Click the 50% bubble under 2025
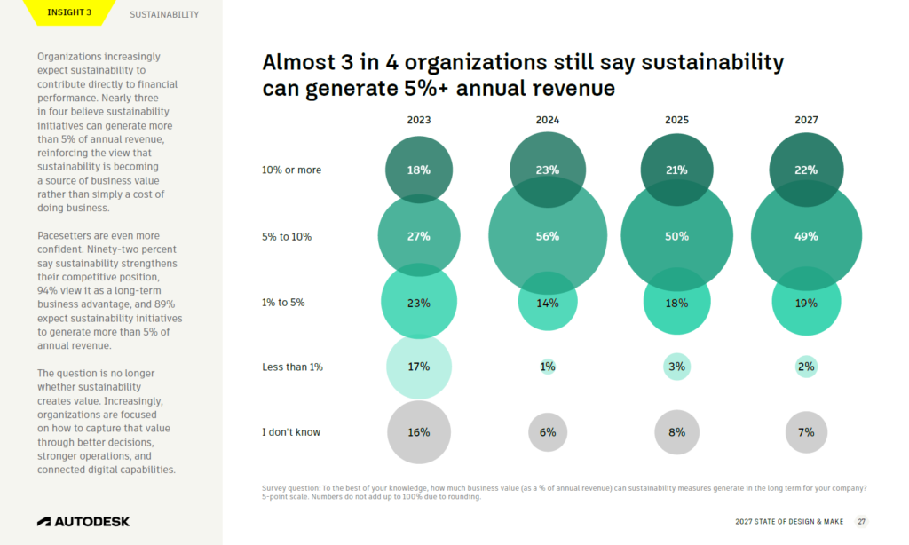Screen dimensions: 909x545 [676, 236]
